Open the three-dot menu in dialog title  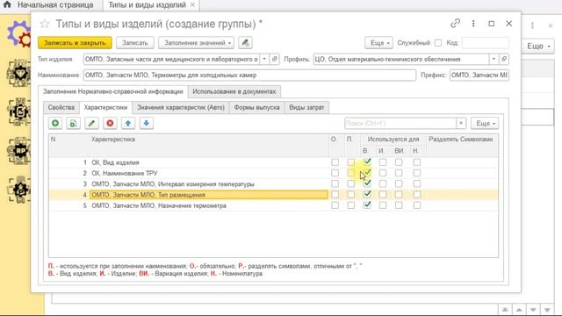(x=473, y=24)
